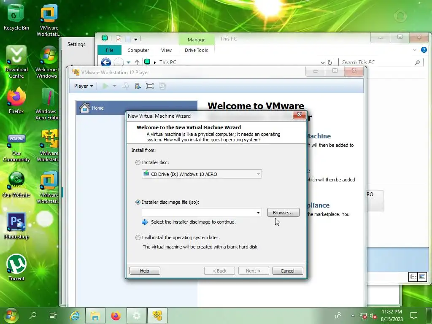Expand the ISO image path dropdown arrow
432x324 pixels.
pos(258,213)
